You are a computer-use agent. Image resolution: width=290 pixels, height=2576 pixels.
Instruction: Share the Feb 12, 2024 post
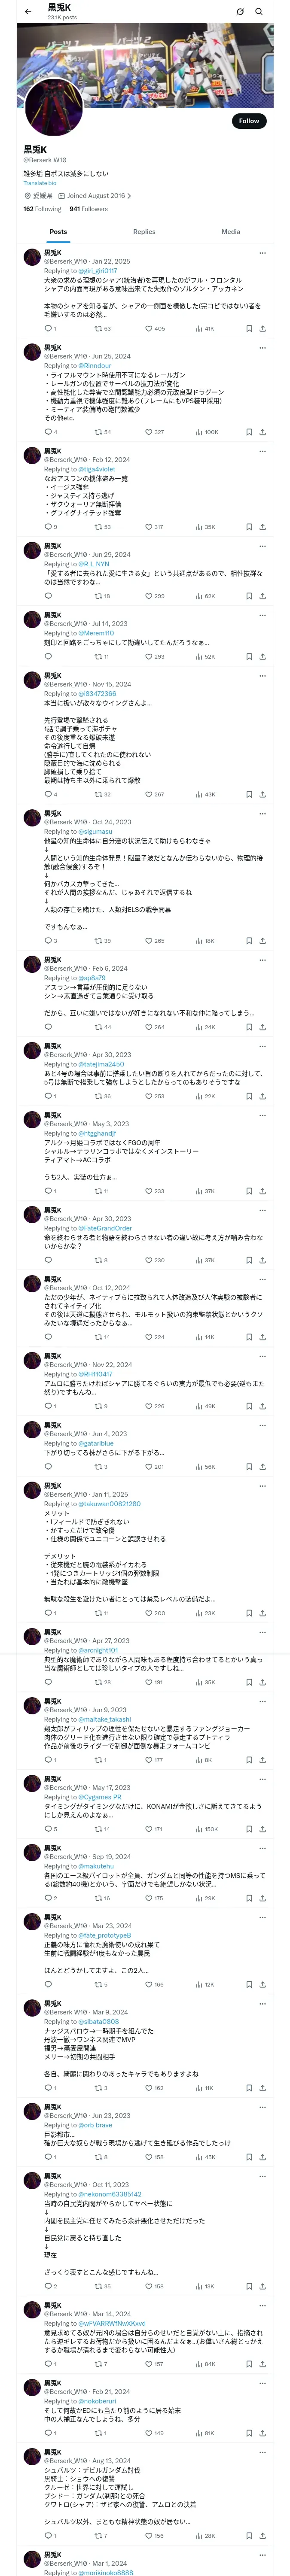tap(262, 527)
